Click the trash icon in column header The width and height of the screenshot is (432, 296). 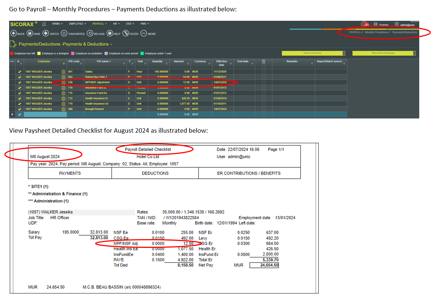[x=264, y=62]
